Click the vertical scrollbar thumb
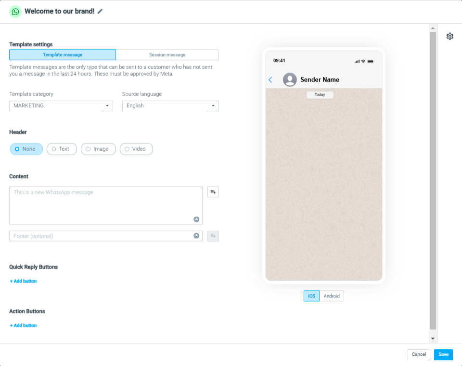Image resolution: width=462 pixels, height=366 pixels. coord(433,181)
